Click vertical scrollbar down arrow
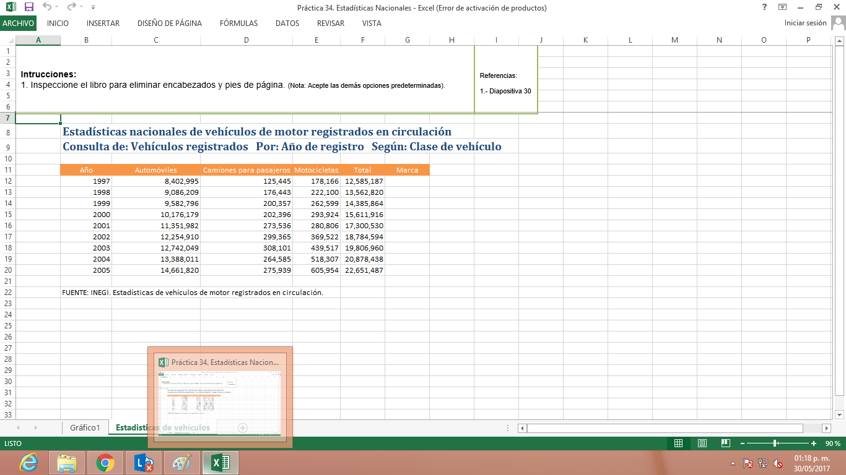The image size is (846, 475). click(x=840, y=414)
